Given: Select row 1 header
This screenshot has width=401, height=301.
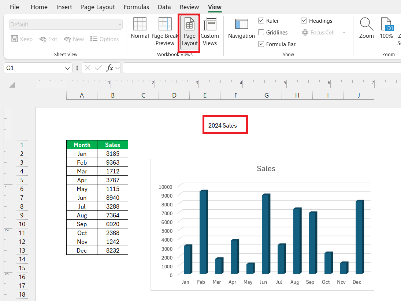Looking at the screenshot, I should tap(22, 145).
